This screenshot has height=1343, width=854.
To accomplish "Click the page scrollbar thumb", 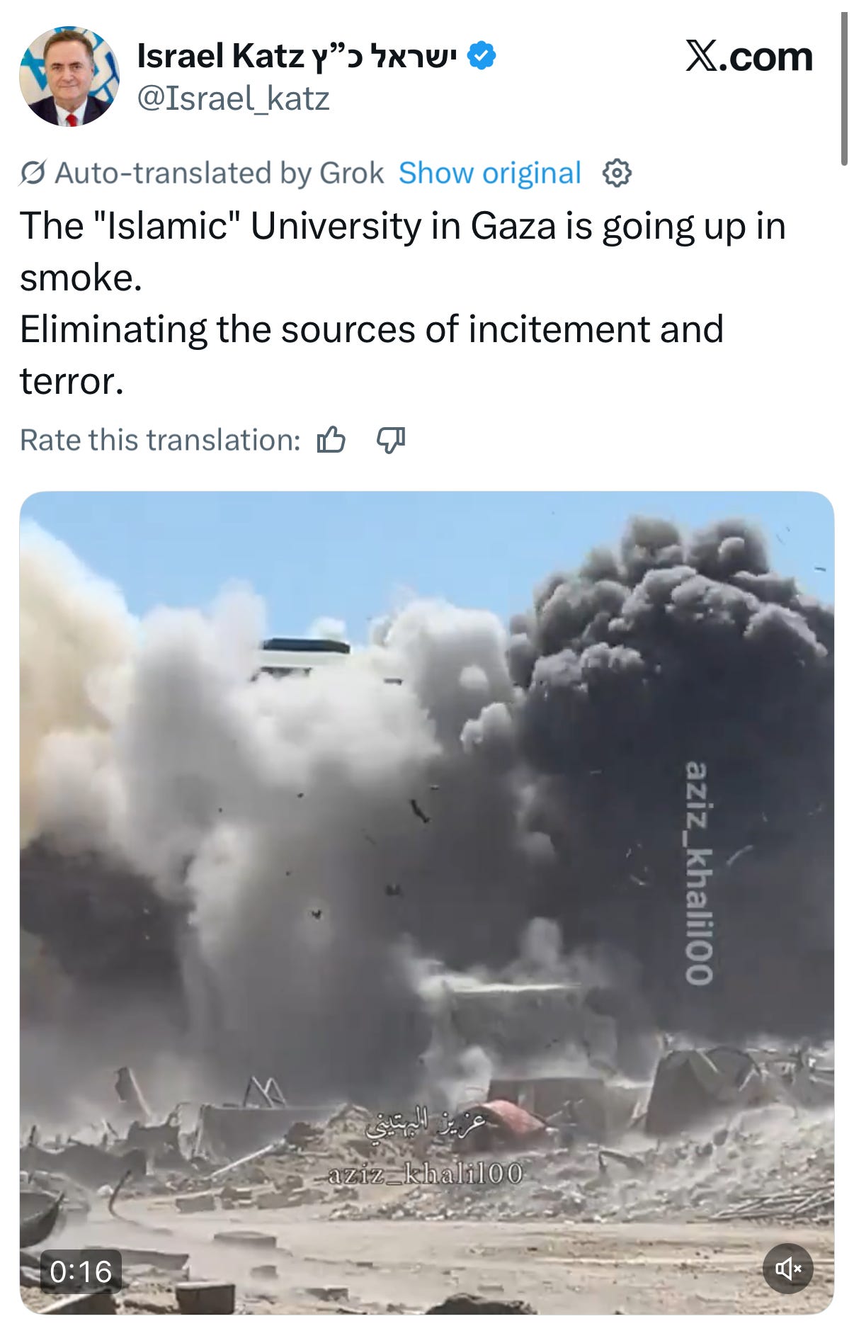I will (x=844, y=89).
